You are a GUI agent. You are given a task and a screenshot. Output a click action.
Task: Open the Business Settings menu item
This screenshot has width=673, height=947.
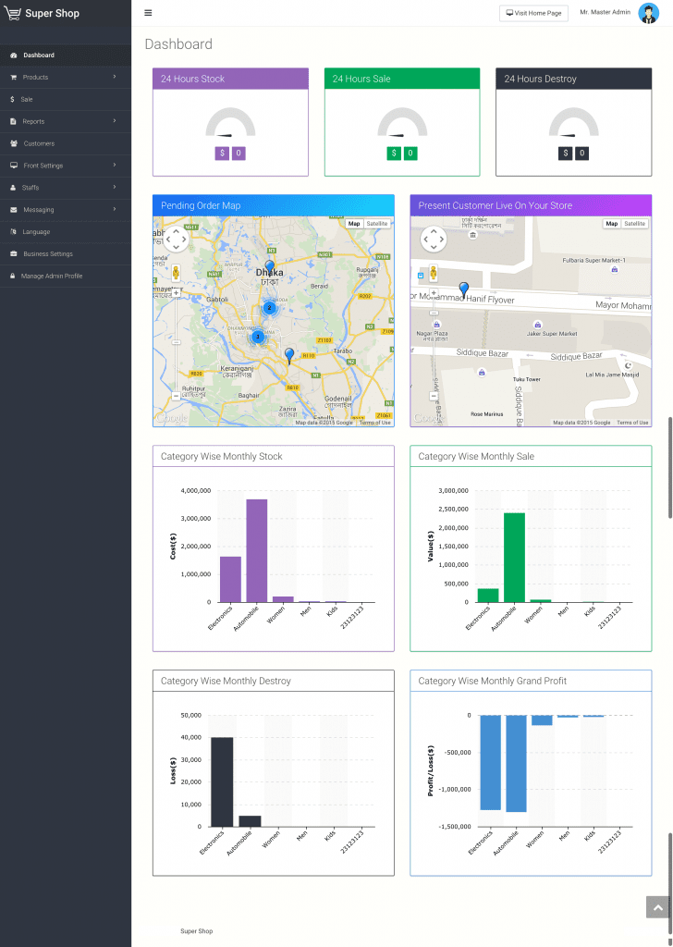pyautogui.click(x=66, y=253)
